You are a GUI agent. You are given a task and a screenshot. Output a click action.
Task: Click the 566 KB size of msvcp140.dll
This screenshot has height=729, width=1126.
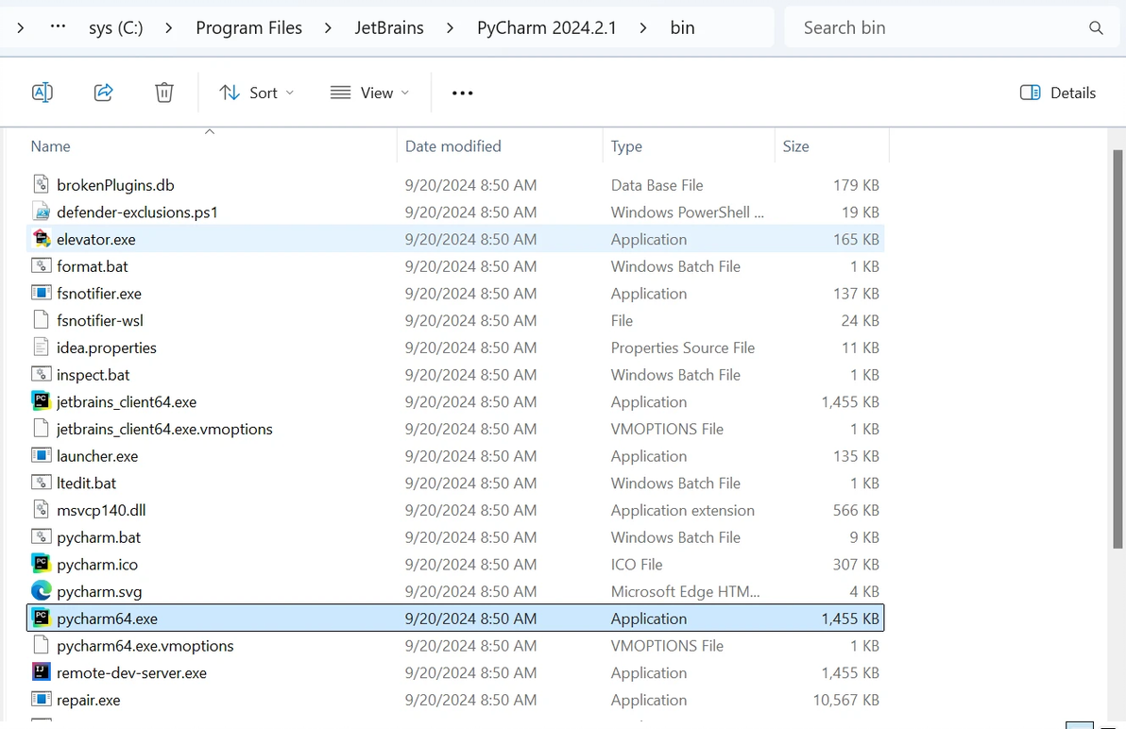pos(856,510)
